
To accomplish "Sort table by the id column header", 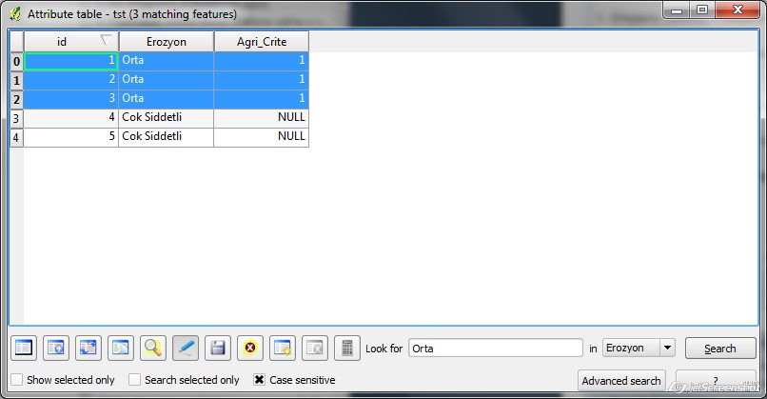I will (x=71, y=42).
